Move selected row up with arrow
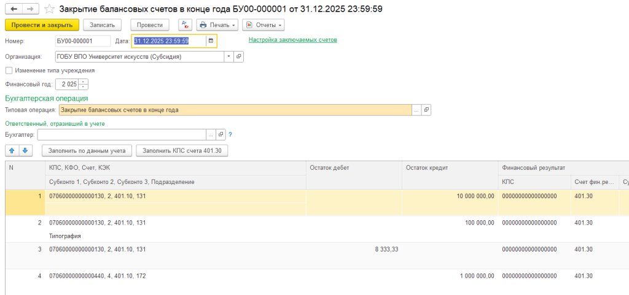 12,150
